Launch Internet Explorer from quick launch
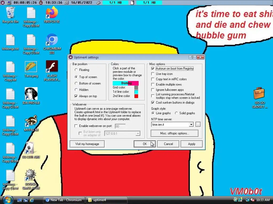The width and height of the screenshot is (273, 204). coord(32,200)
